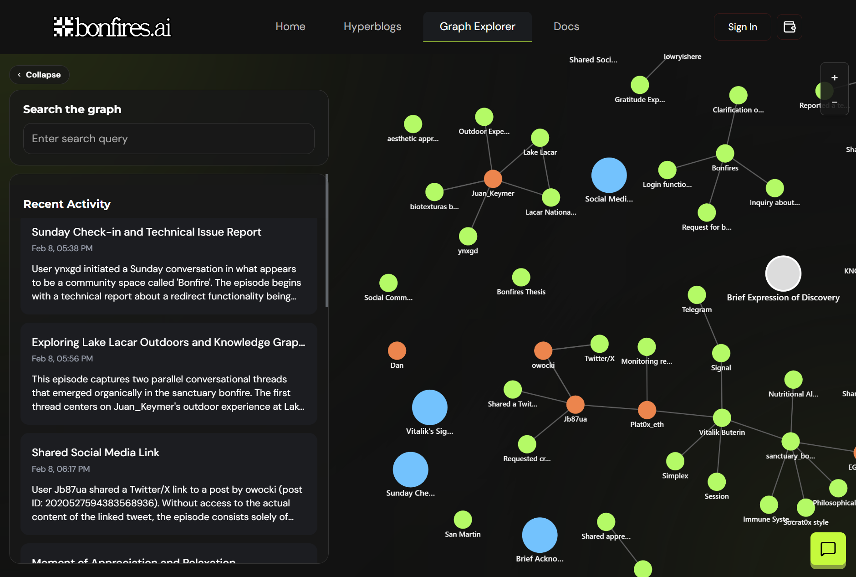Select the Bonfires Thesis node
856x577 pixels.
[521, 277]
